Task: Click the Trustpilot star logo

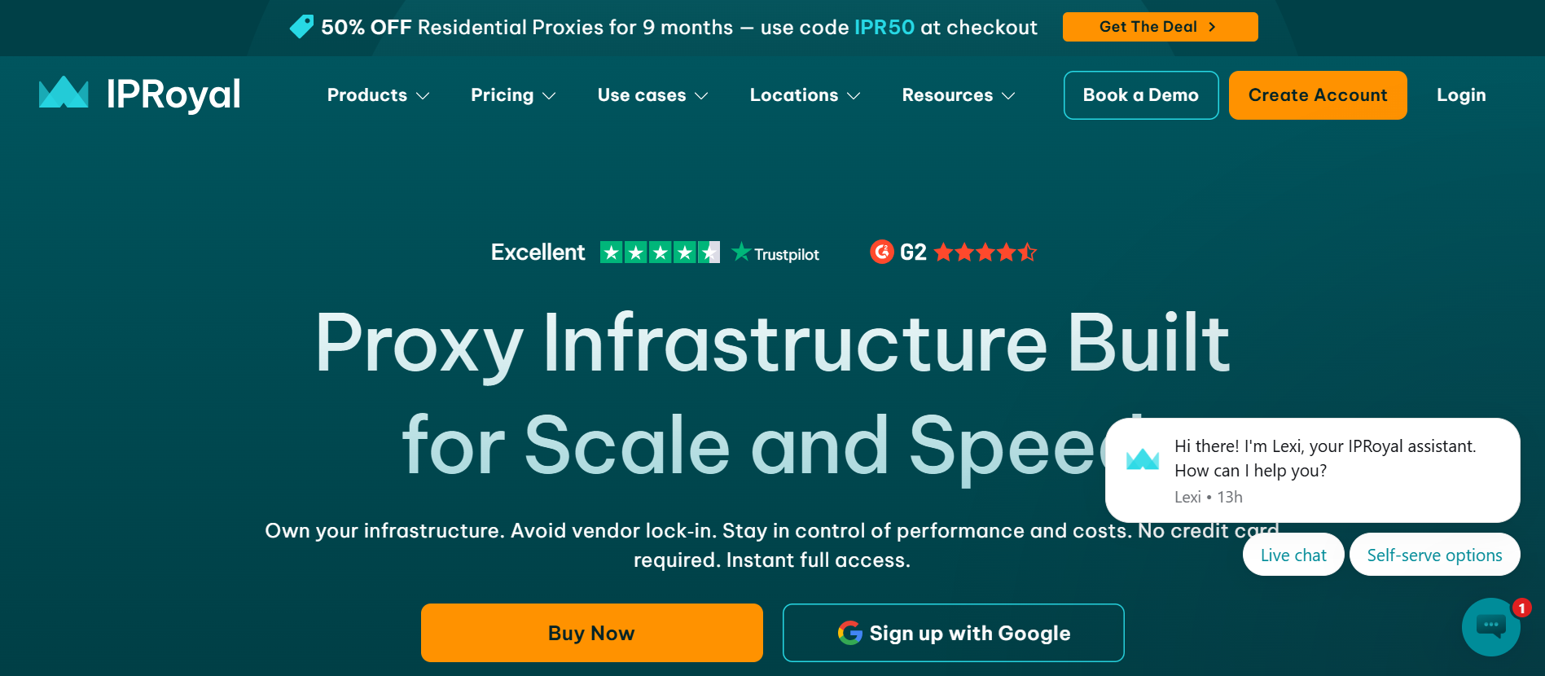Action: pos(741,252)
